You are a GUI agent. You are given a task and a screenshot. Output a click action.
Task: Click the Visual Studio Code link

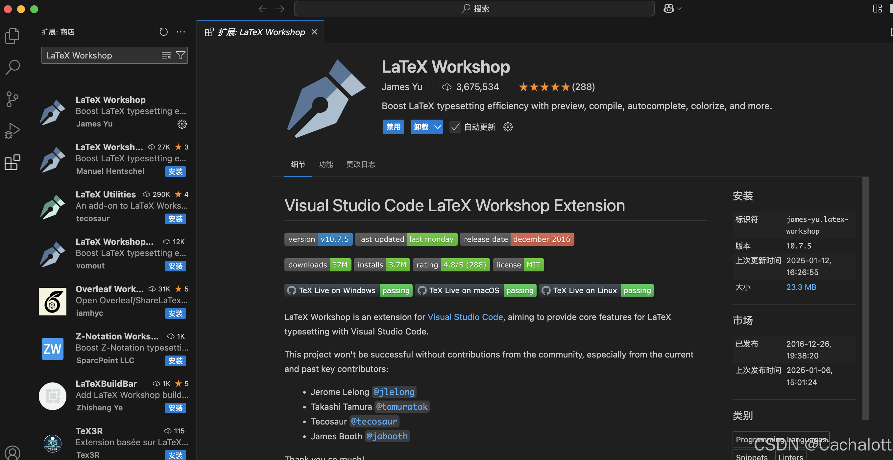[x=465, y=317]
